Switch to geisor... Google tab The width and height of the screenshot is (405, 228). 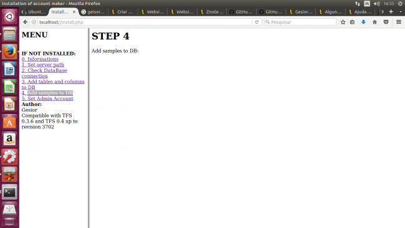click(x=93, y=12)
